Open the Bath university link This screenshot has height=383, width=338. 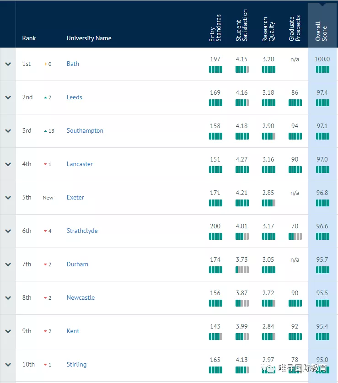point(73,64)
